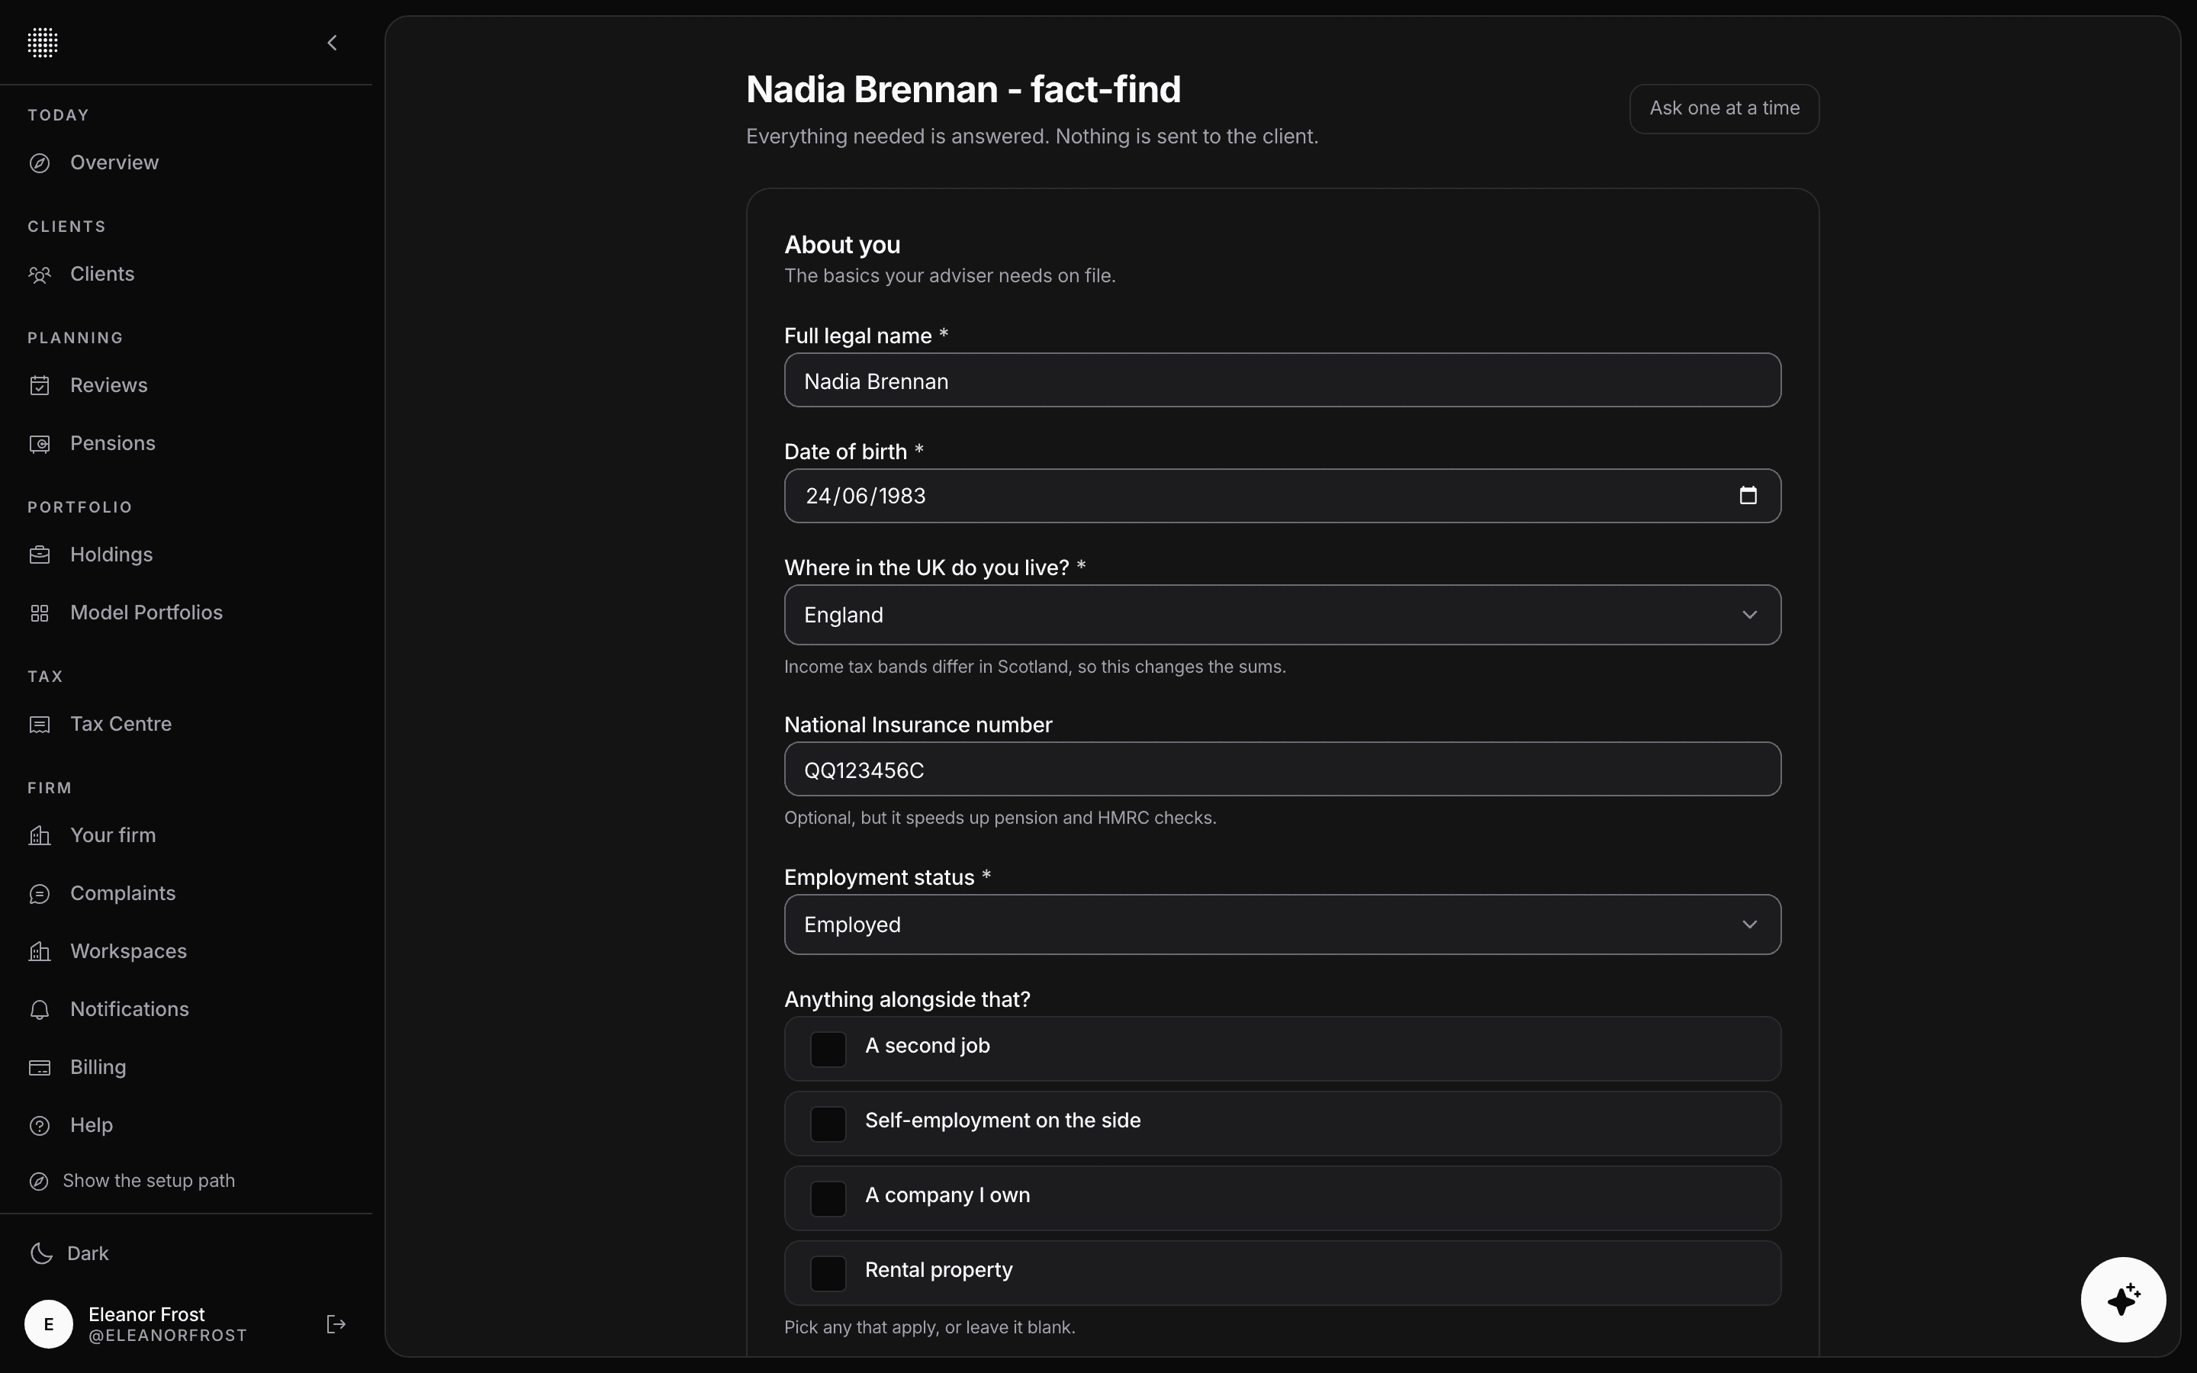Enable the Rental property checkbox
This screenshot has width=2197, height=1373.
click(828, 1273)
